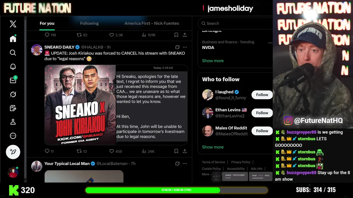Open Accessibility footer link

point(236,169)
